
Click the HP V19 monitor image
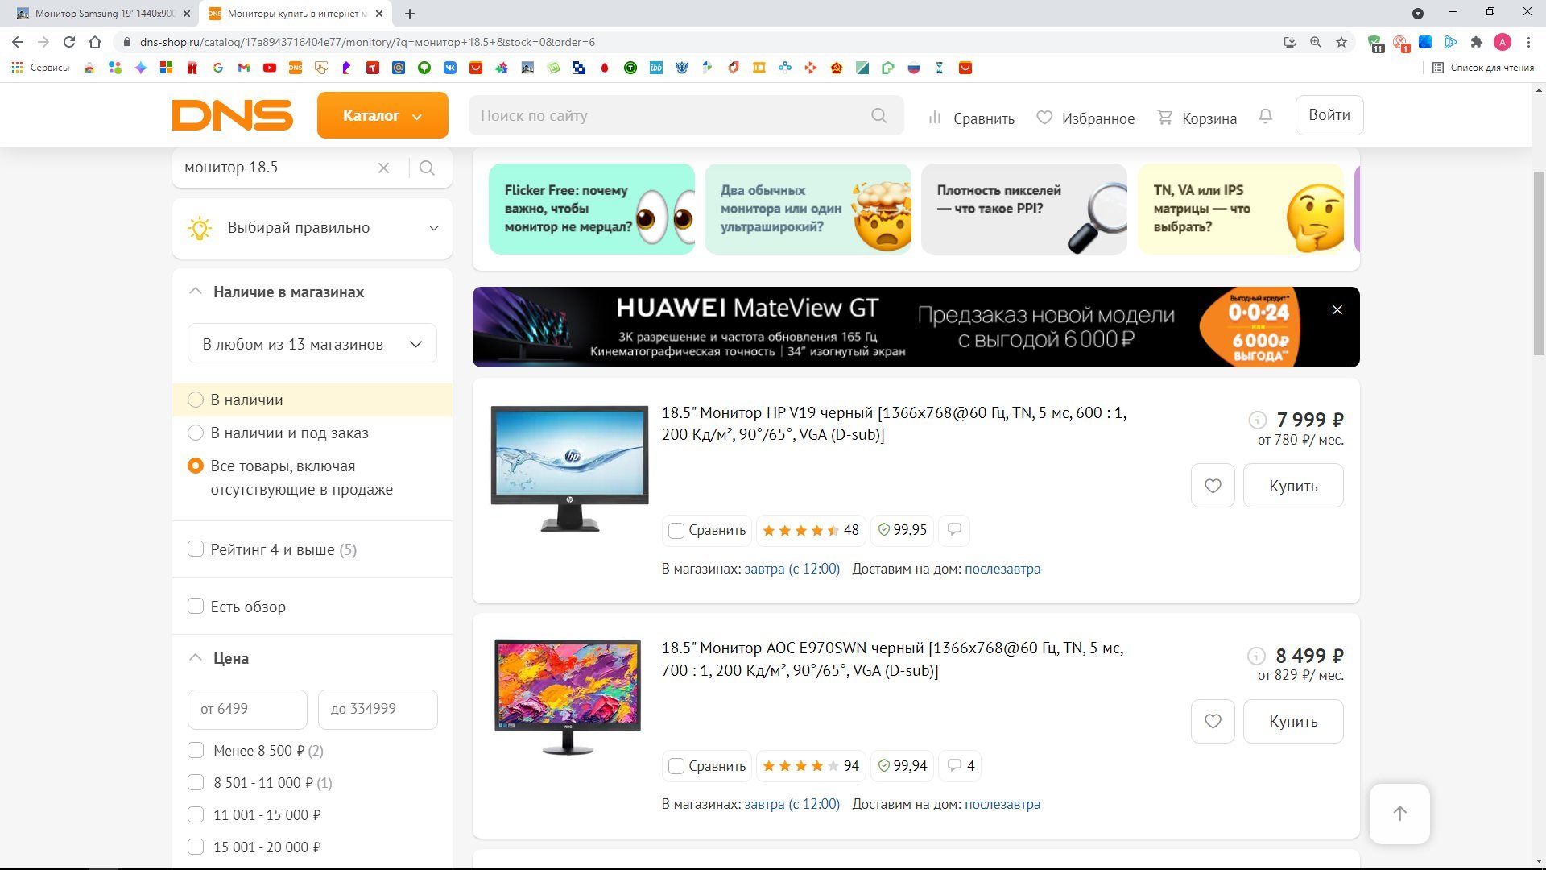coord(569,468)
